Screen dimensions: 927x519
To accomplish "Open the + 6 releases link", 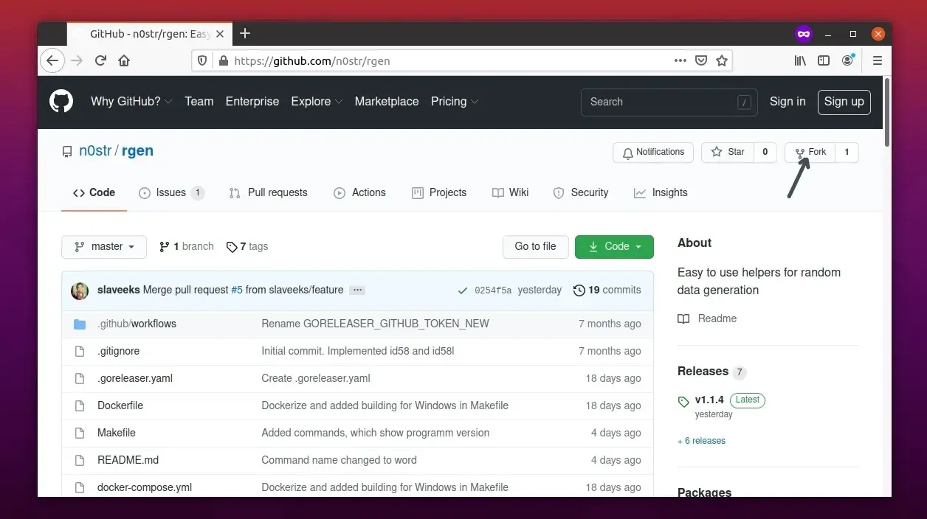I will 701,441.
